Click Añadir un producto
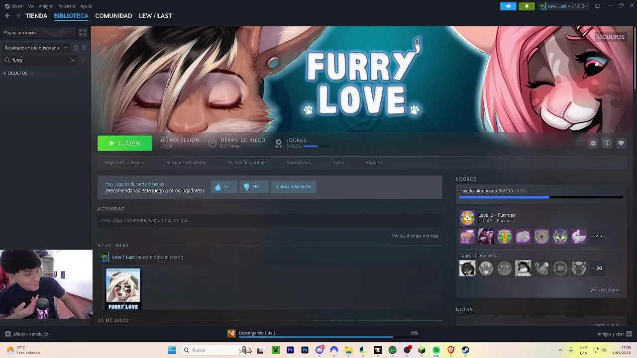The image size is (637, 358). click(26, 334)
